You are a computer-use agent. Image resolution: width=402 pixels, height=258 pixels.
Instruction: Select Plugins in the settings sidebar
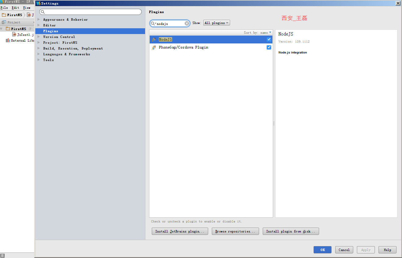(51, 31)
